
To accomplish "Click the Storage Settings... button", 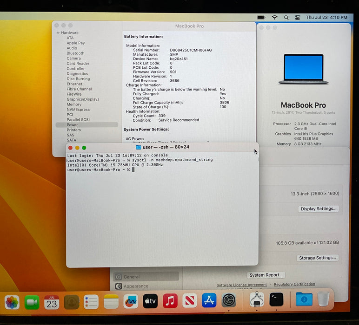I will tap(317, 258).
